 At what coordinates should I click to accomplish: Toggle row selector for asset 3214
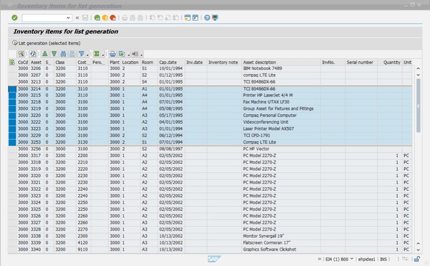12,89
